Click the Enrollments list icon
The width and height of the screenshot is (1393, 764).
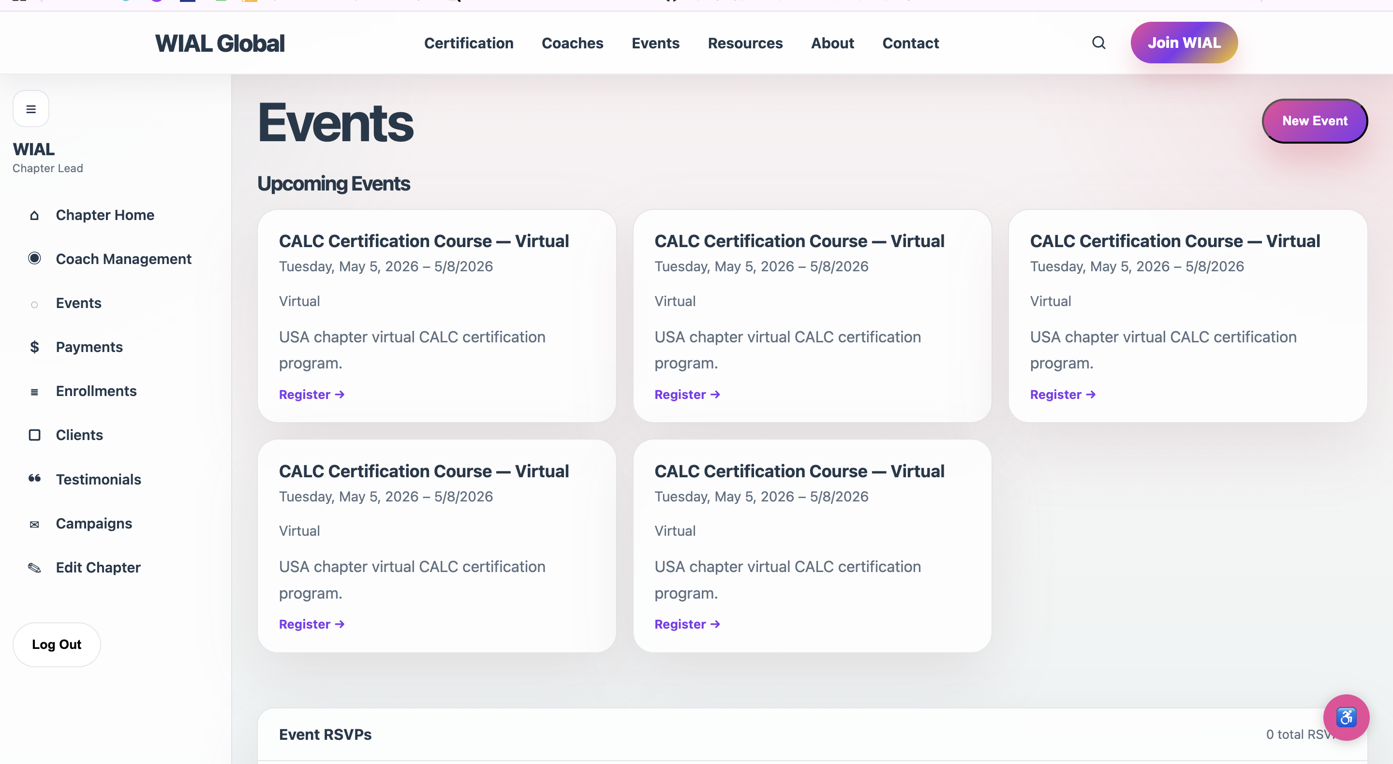[34, 392]
